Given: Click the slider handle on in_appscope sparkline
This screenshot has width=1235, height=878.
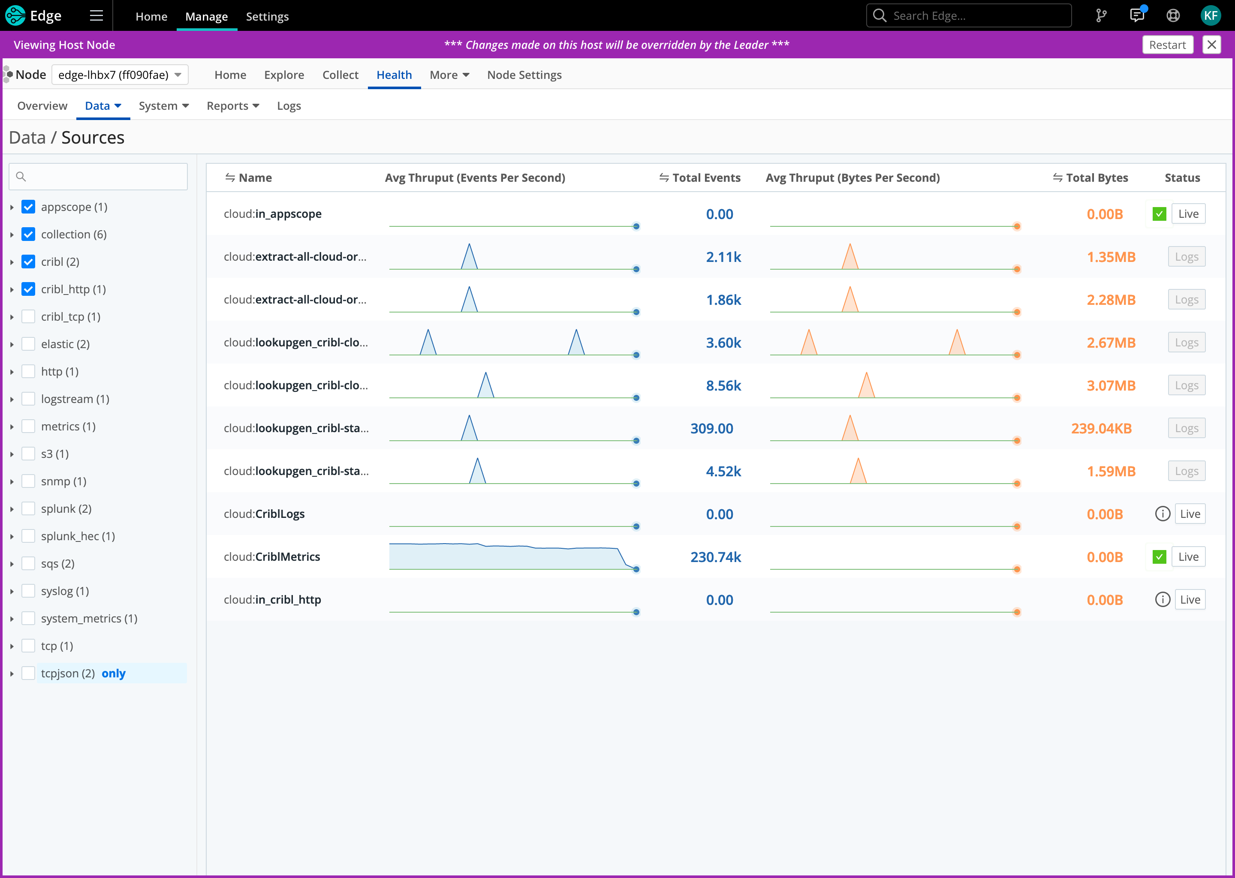Looking at the screenshot, I should (636, 226).
